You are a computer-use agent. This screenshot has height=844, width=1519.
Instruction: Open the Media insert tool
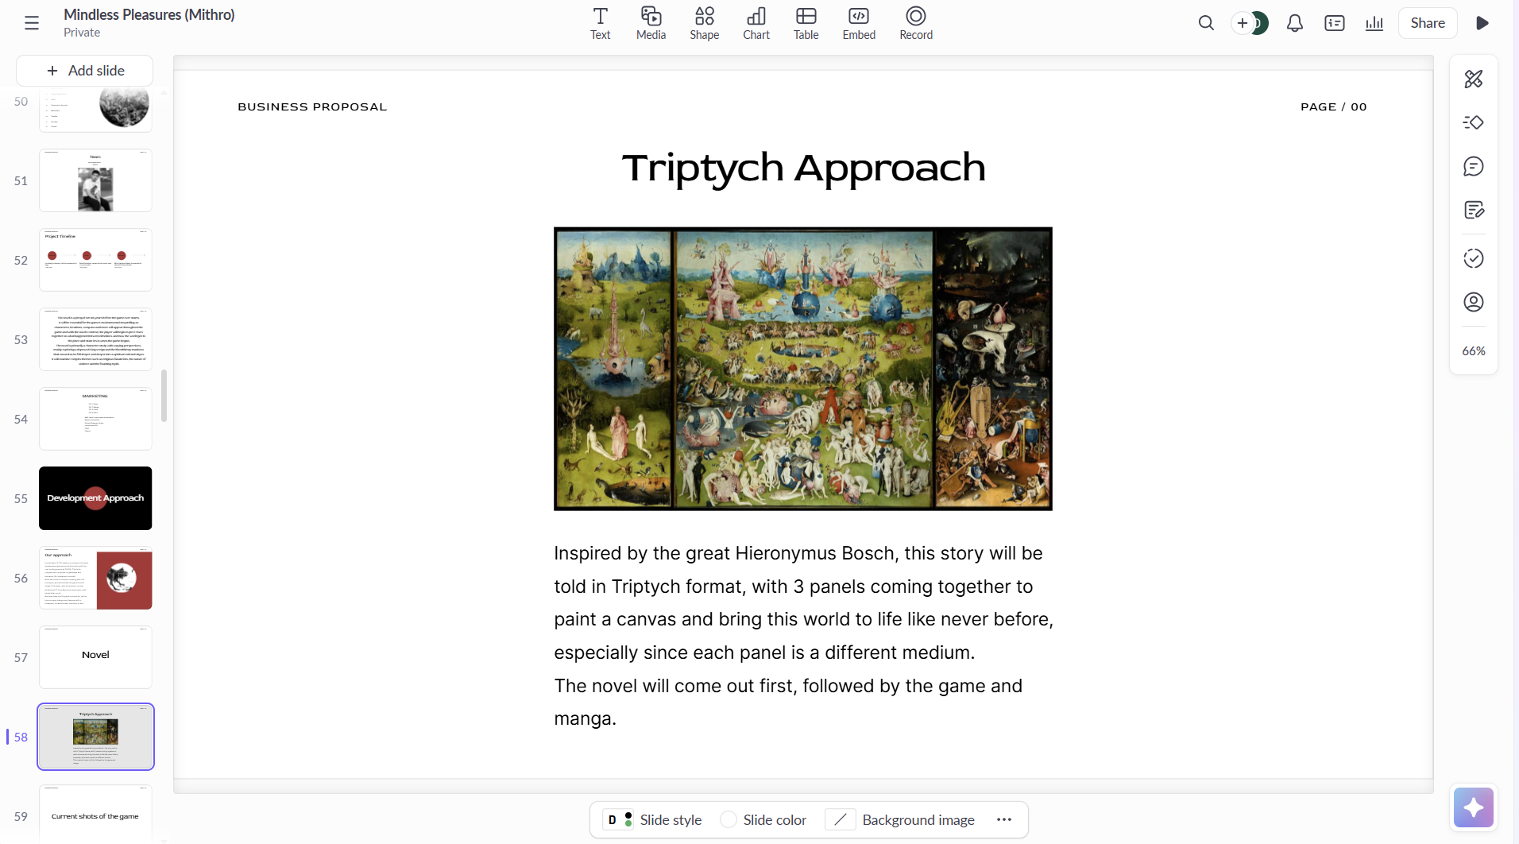click(x=651, y=23)
